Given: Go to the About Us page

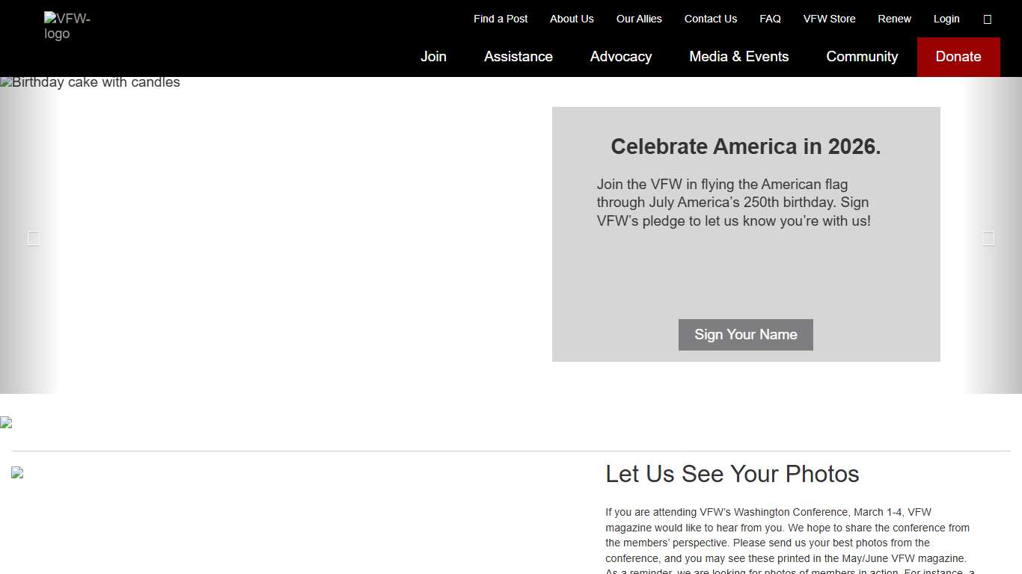Looking at the screenshot, I should coord(572,19).
